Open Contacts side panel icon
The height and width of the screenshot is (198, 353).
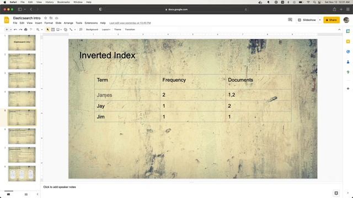[348, 62]
